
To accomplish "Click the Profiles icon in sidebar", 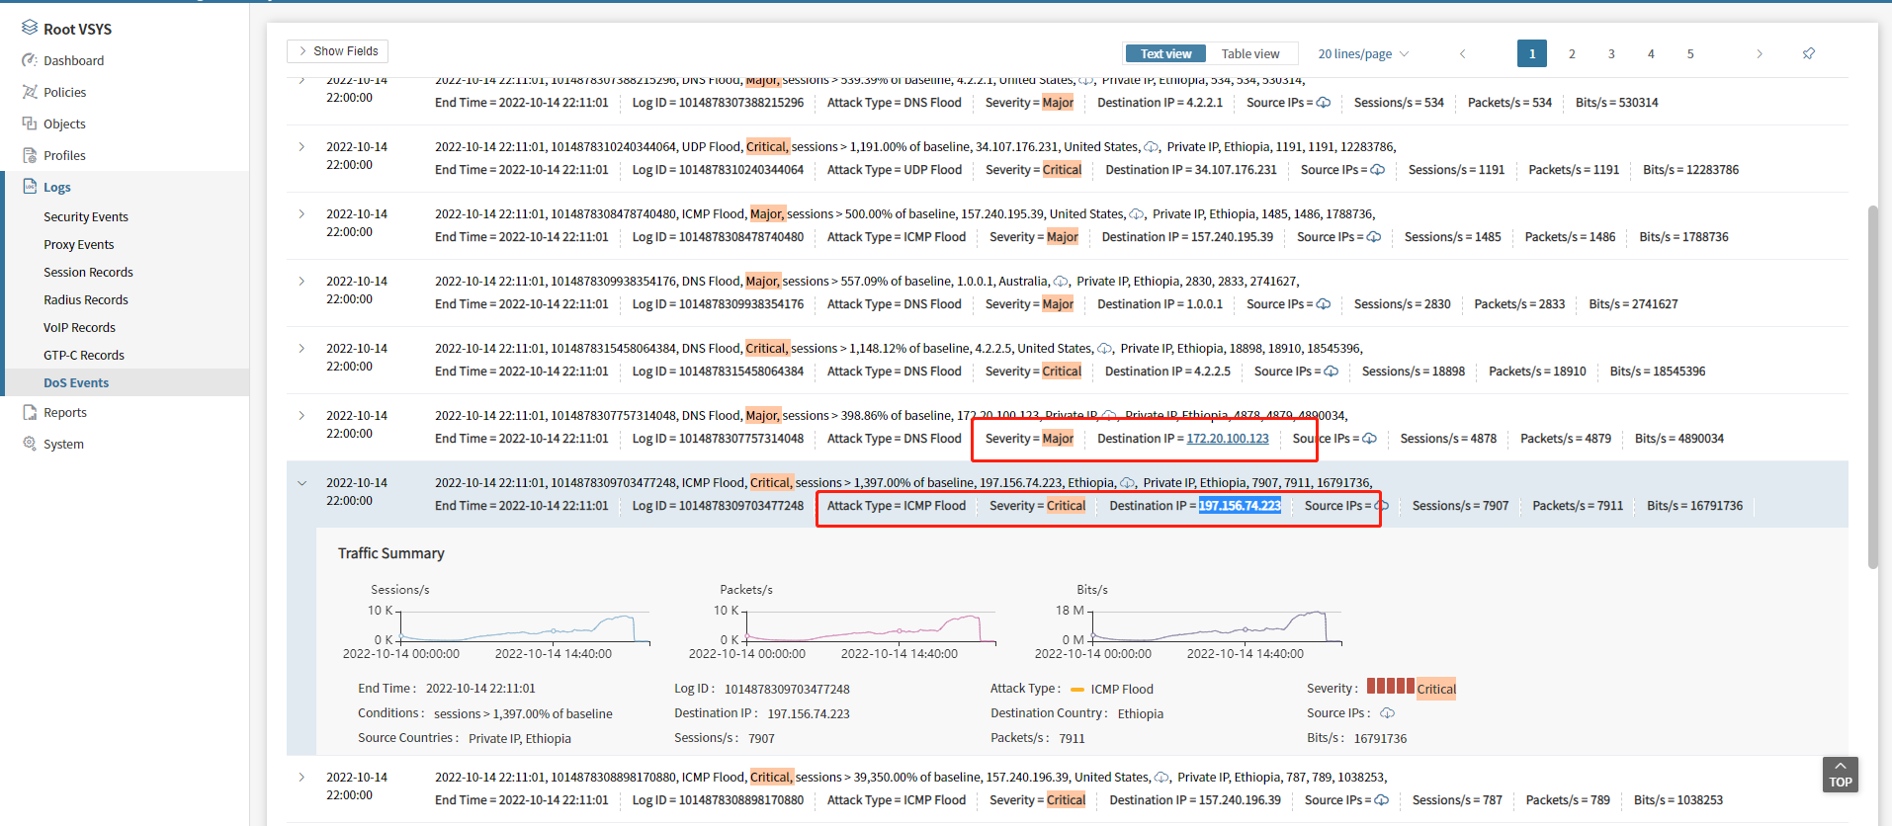I will coord(30,155).
